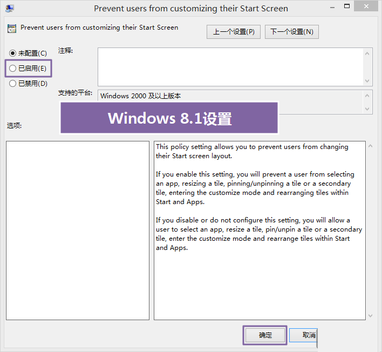Click the policy description help text pane
Viewport: 382px width, 352px height.
click(x=260, y=231)
